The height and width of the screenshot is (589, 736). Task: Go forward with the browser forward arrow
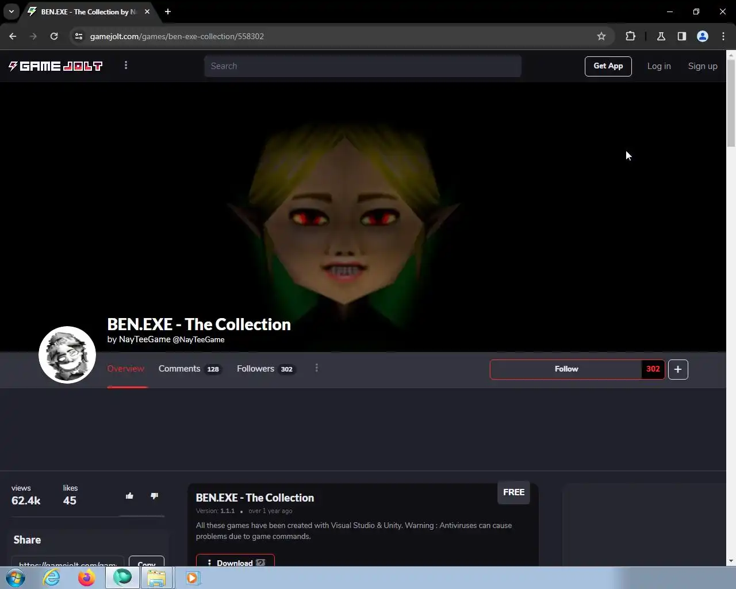tap(33, 36)
